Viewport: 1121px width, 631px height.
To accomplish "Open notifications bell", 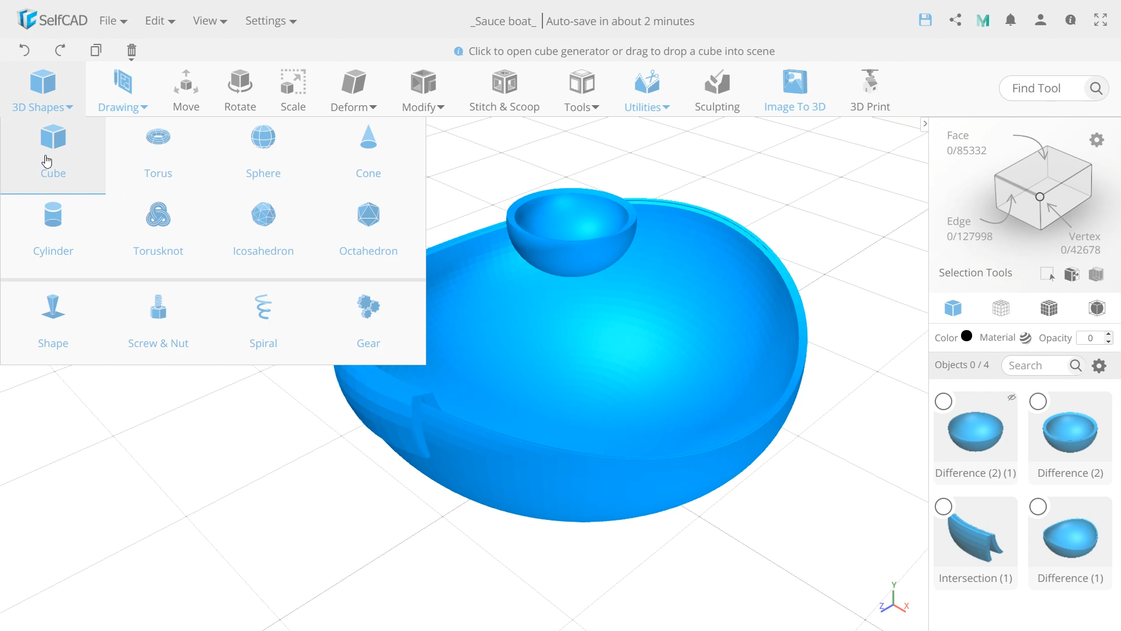I will pos(1011,20).
